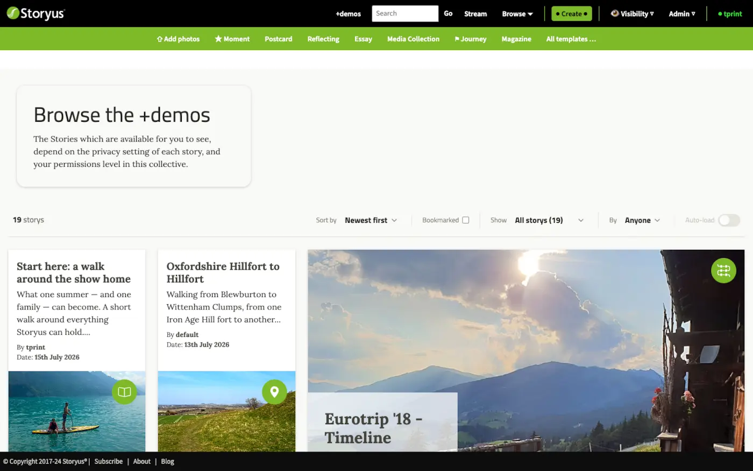
Task: Click the 'Date: 15th July 2026' text
Action: point(48,357)
